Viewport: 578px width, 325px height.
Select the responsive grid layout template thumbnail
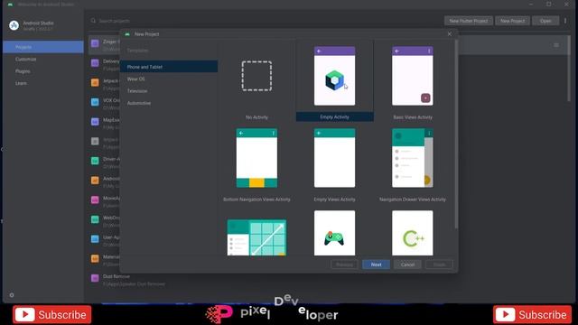(x=256, y=237)
